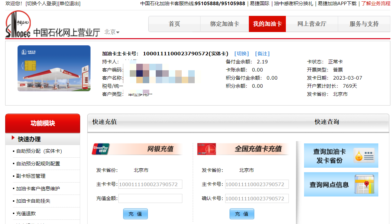Click the 网银充值 main card number field
Image resolution: width=391 pixels, height=224 pixels.
coord(150,185)
